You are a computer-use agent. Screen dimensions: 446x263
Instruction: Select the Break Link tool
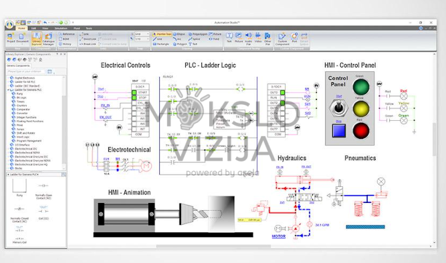click(x=88, y=44)
